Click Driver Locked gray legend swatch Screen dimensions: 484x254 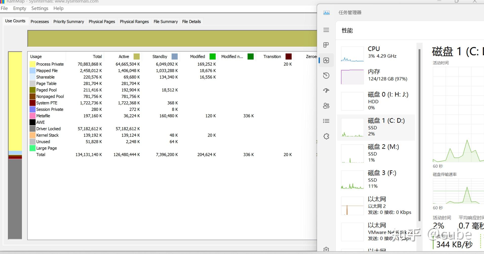point(32,129)
